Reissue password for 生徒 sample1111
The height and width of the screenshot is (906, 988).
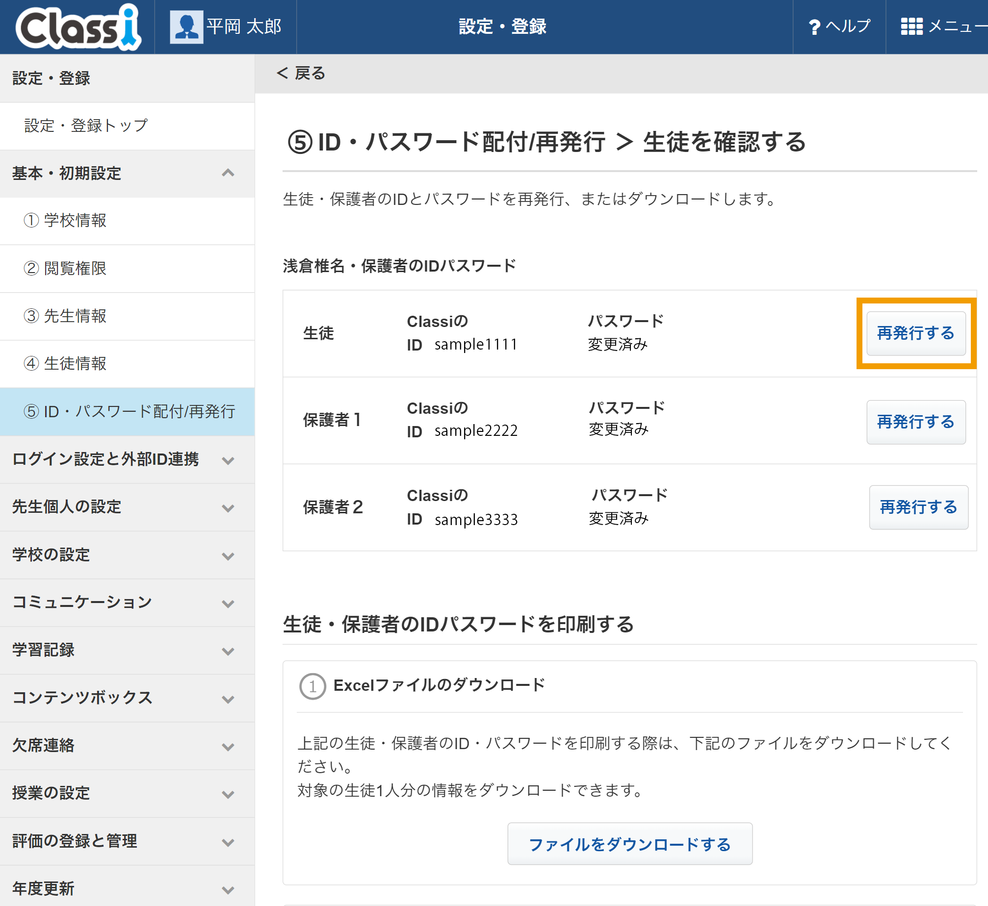915,333
